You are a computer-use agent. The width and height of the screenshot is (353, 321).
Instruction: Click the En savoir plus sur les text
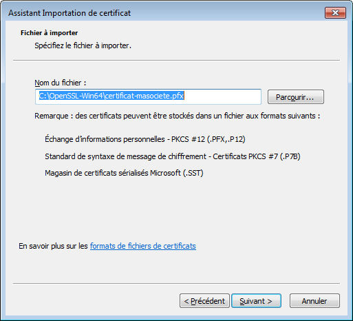[53, 246]
